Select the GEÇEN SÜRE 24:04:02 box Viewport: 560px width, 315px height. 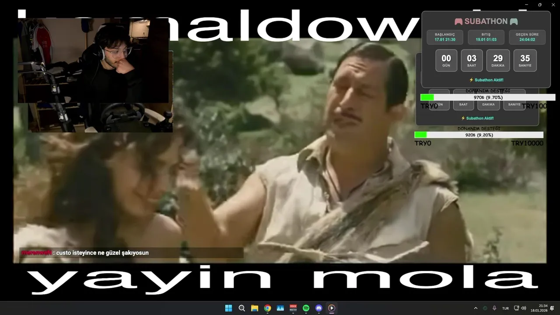[x=527, y=37]
